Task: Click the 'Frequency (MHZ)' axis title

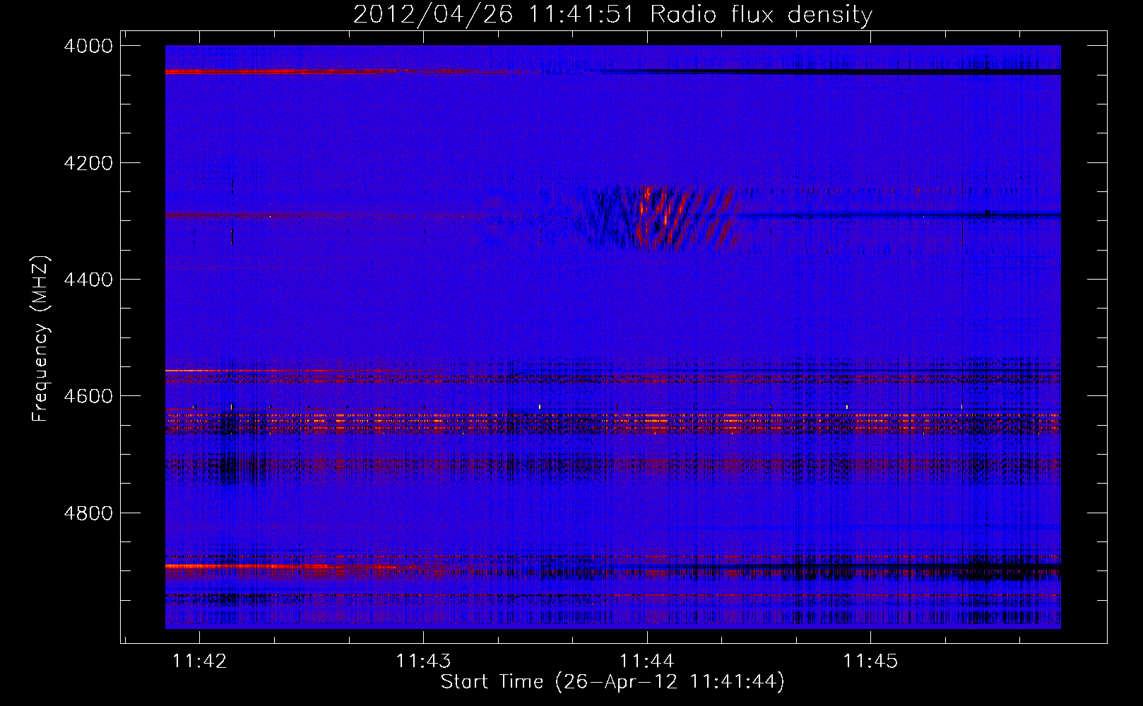Action: click(41, 339)
